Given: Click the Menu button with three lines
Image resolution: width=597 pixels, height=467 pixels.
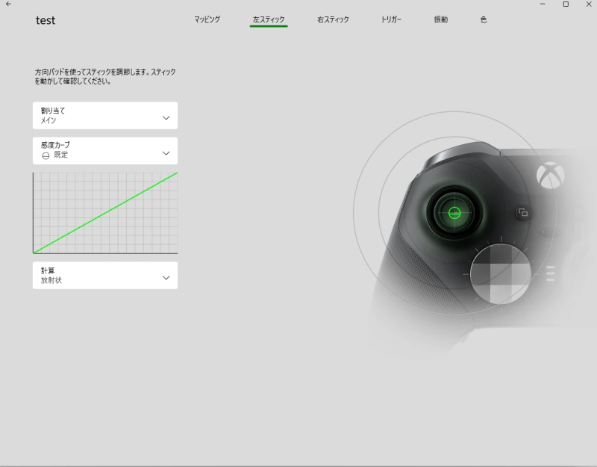Looking at the screenshot, I should [x=551, y=273].
